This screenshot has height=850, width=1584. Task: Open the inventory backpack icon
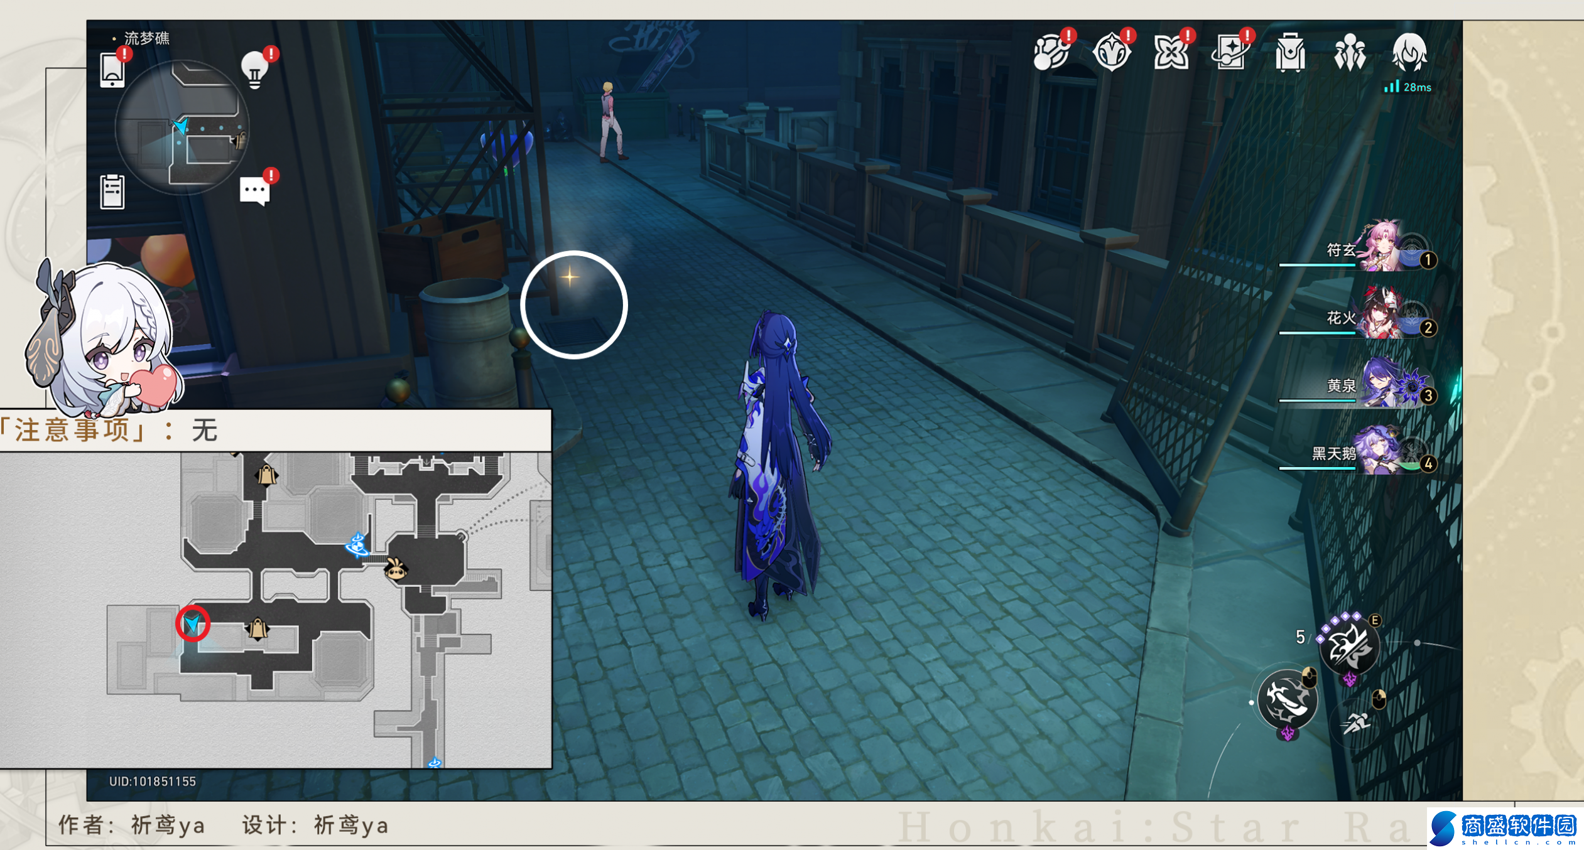click(1290, 53)
